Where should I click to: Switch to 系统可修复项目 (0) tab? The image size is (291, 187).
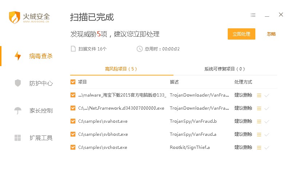(224, 69)
